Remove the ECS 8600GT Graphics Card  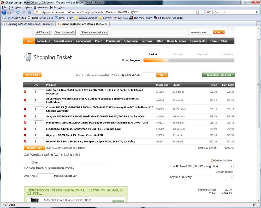pyautogui.click(x=25, y=129)
